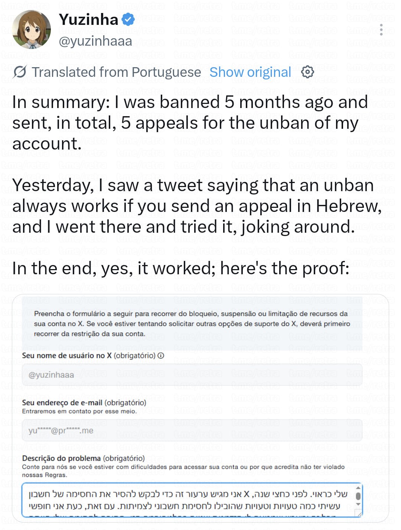The width and height of the screenshot is (401, 530).
Task: Click the @yuzinhaaa handle under the name
Action: 95,41
